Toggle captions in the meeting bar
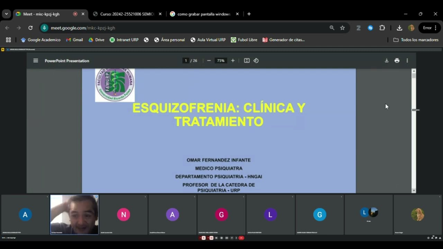This screenshot has height=249, width=443. [x=216, y=238]
